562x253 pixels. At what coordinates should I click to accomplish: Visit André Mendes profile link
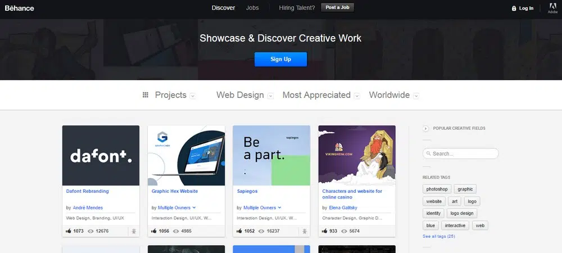pyautogui.click(x=88, y=207)
